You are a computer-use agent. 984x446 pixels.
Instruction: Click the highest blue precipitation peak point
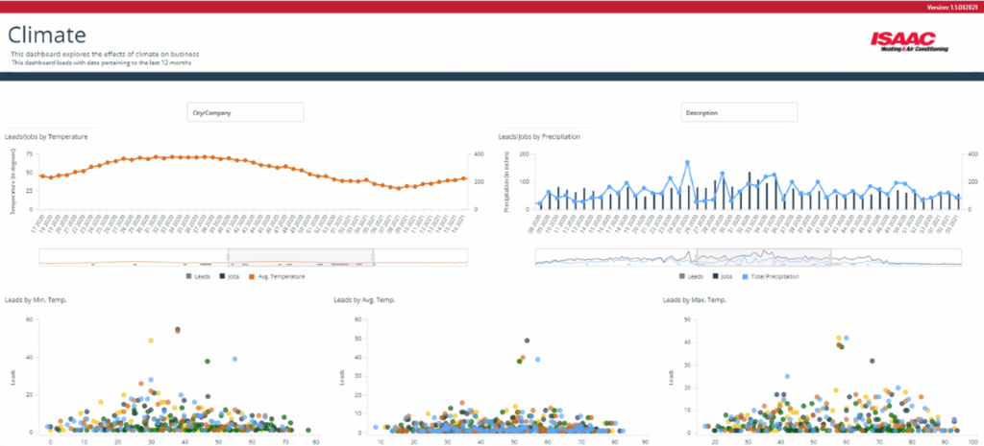(688, 162)
